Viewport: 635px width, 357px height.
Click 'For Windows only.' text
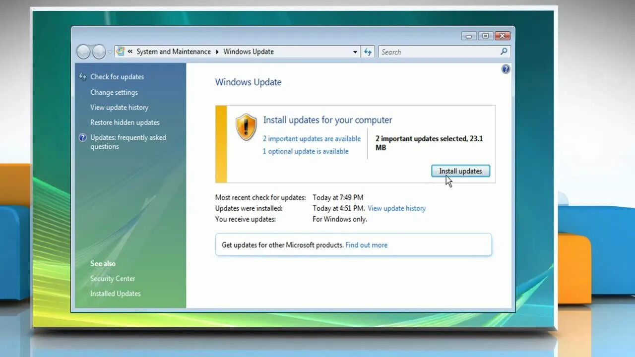pos(340,219)
